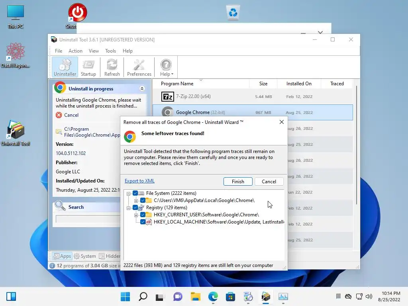Screen dimensions: 408x306
Task: Open the File menu
Action: (x=59, y=51)
